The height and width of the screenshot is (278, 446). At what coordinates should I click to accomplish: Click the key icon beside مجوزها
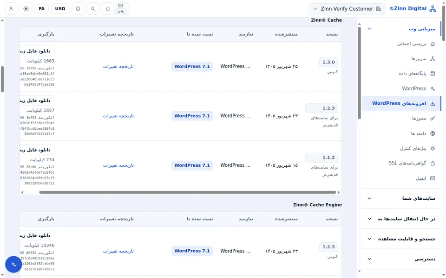click(x=433, y=118)
